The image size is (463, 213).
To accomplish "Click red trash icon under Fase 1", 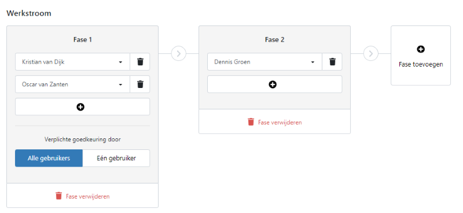I will 59,196.
